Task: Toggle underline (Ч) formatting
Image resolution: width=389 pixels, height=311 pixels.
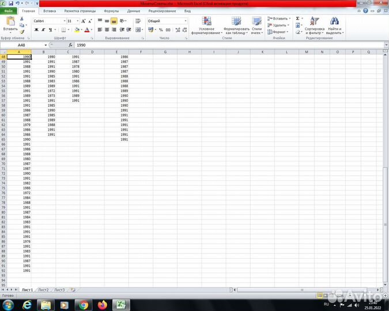Action: pos(50,29)
